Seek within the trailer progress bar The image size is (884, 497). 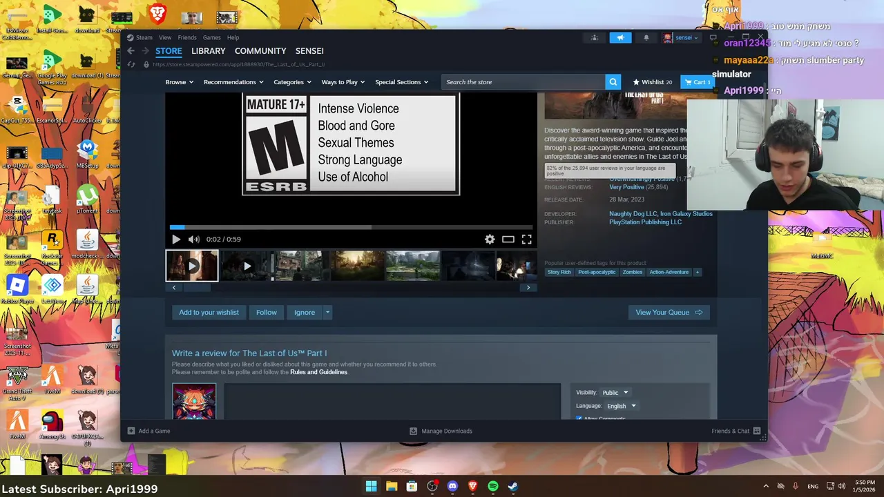pos(351,226)
